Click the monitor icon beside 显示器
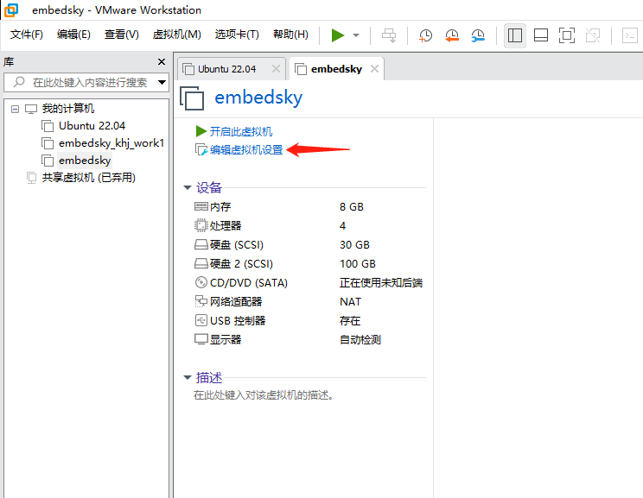 click(201, 339)
